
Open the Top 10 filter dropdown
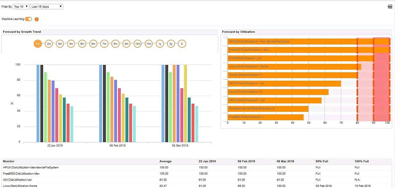21,6
